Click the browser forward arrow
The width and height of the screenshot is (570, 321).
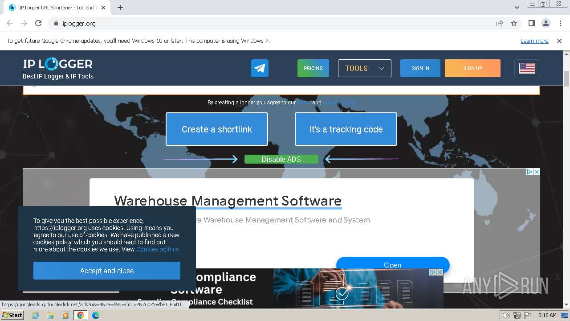[x=24, y=23]
